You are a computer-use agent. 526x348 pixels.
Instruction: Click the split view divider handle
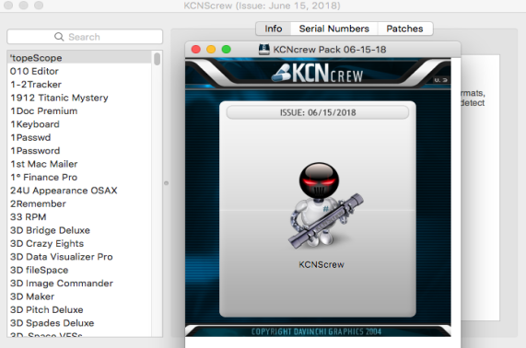166,183
